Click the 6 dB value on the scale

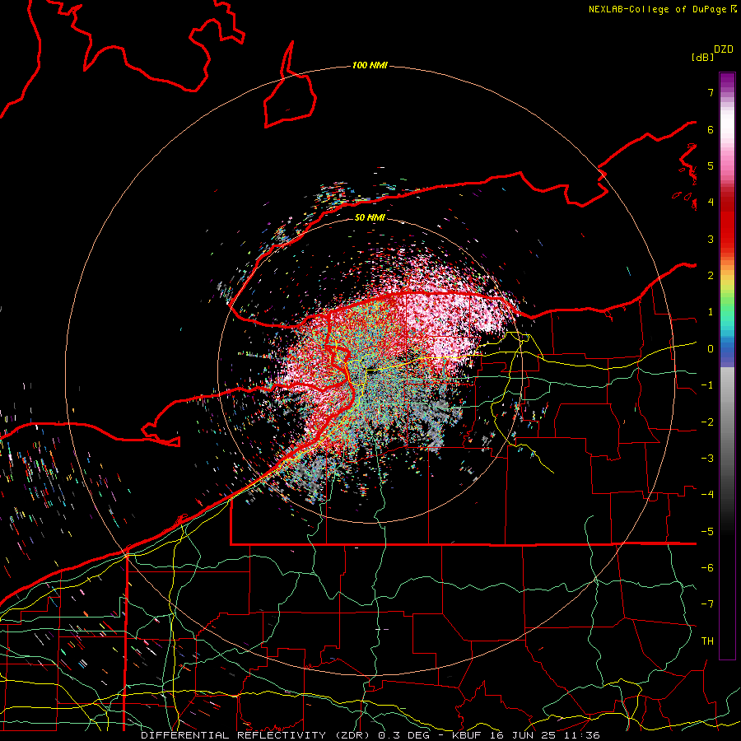tap(711, 129)
